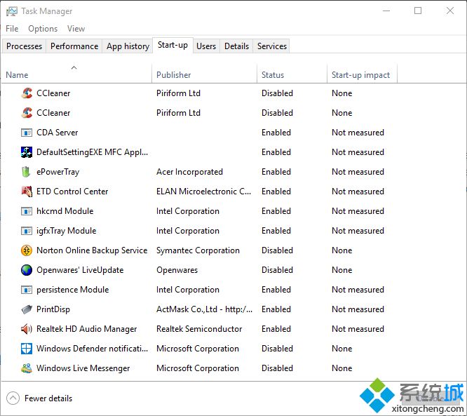Screen dimensions: 467x416
Task: Open the Options menu
Action: 43,29
